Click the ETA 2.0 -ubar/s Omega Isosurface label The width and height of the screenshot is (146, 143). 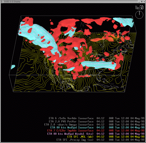click(69, 124)
